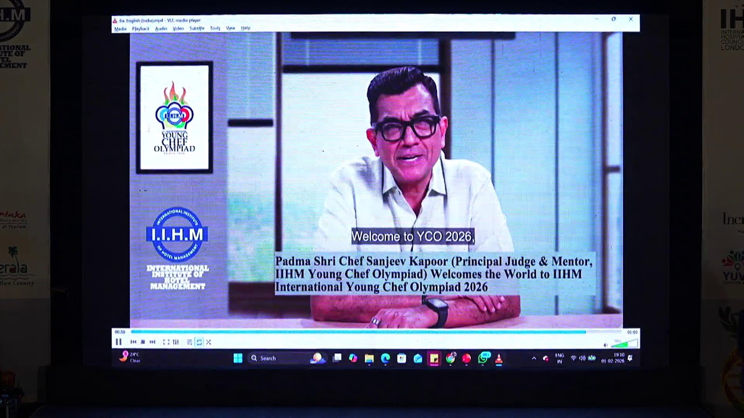Close the VLC media player window
Screen dimensions: 744x418
tap(631, 19)
